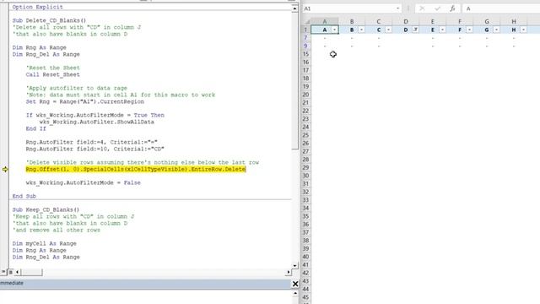Open the Name Box dropdown arrow

pyautogui.click(x=397, y=8)
